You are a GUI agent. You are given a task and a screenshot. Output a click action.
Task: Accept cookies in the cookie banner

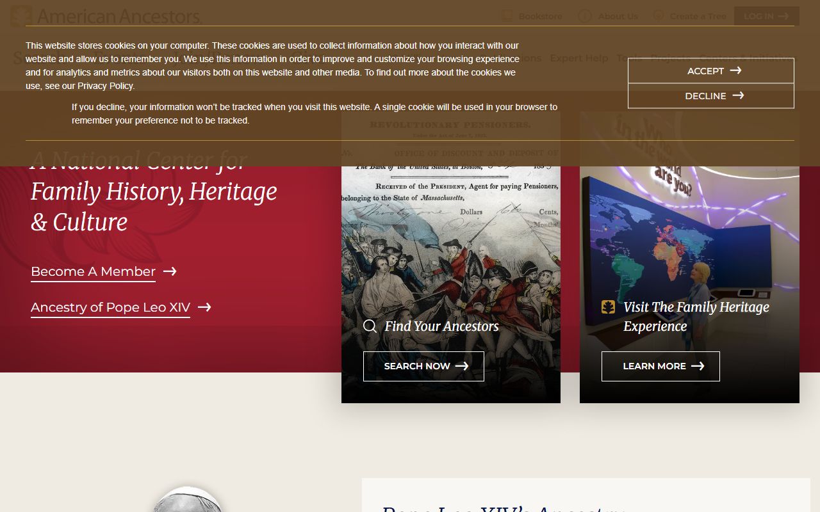(x=710, y=70)
